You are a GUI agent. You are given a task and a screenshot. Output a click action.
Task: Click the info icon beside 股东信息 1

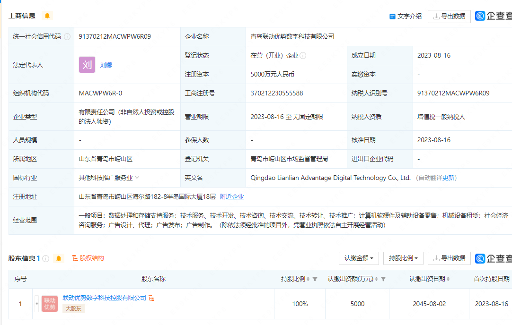point(46,258)
